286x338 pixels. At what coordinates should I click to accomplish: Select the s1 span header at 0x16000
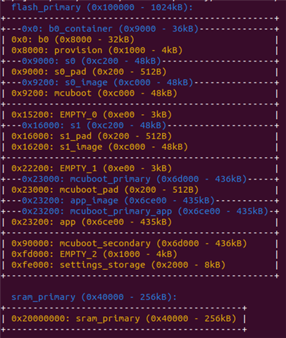[94, 125]
